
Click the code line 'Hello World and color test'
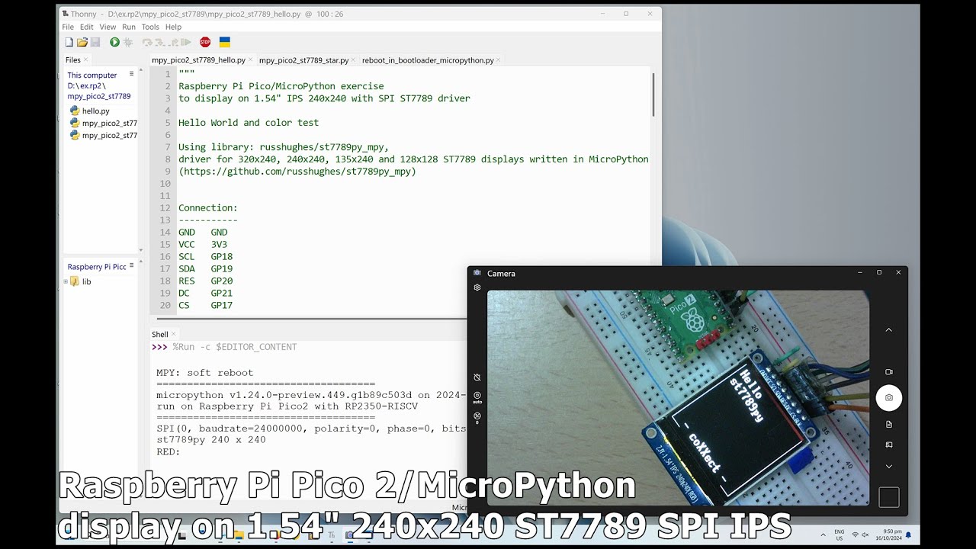point(249,123)
